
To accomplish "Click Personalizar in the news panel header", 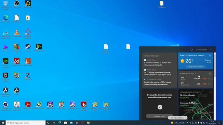I will point(202,50).
